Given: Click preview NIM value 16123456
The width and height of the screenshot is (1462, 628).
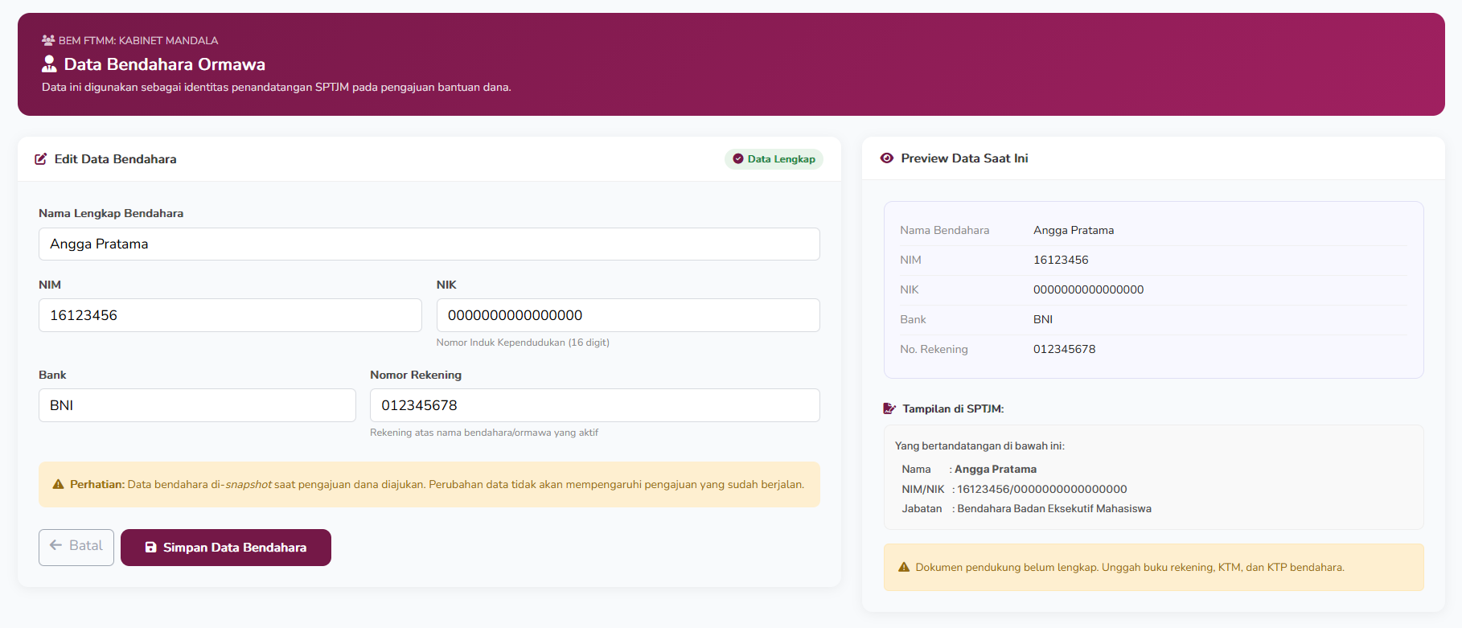Looking at the screenshot, I should [1061, 260].
